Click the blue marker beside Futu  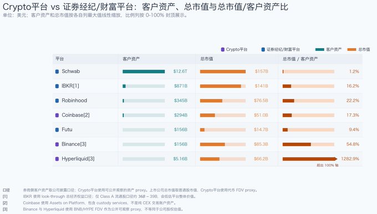(57, 130)
